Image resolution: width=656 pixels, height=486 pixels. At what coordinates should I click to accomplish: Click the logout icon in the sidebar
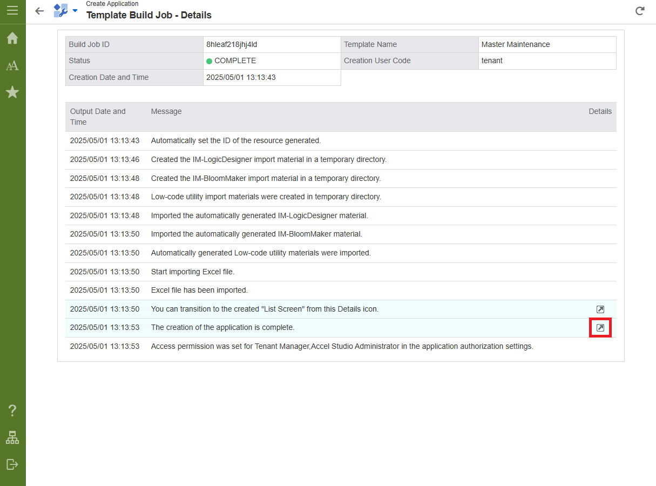(x=12, y=464)
